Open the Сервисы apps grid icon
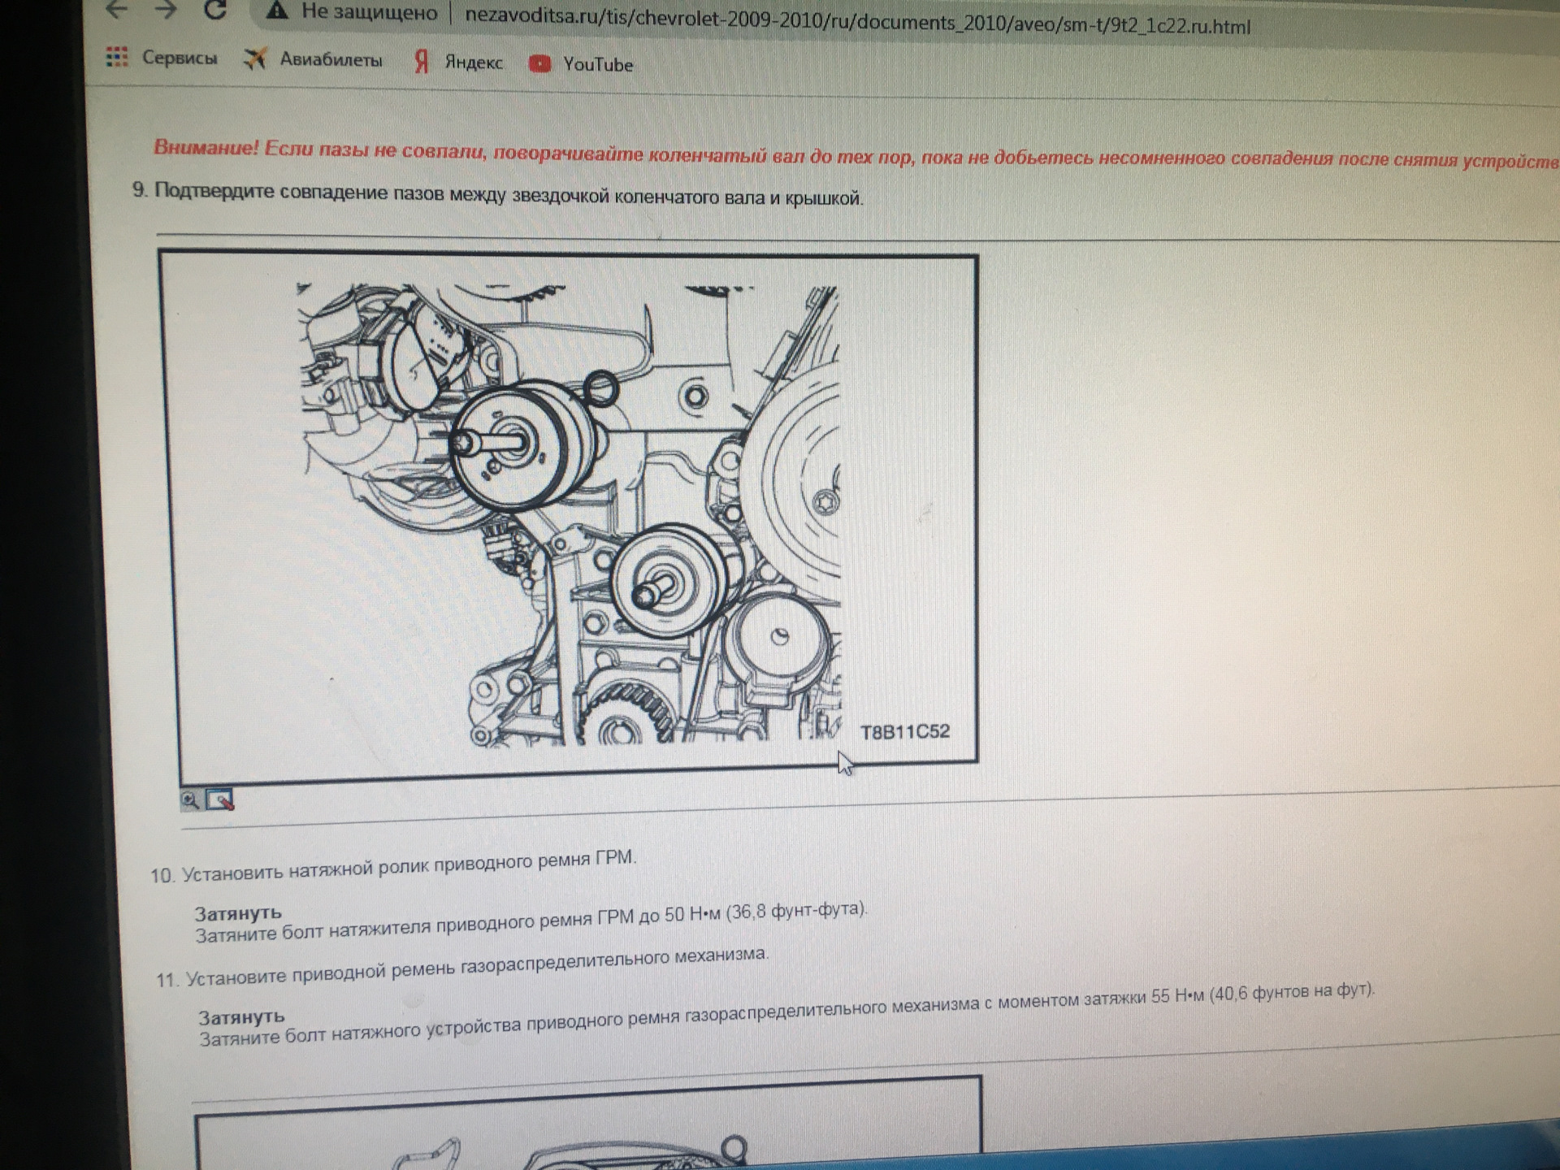Viewport: 1560px width, 1170px height. point(117,56)
